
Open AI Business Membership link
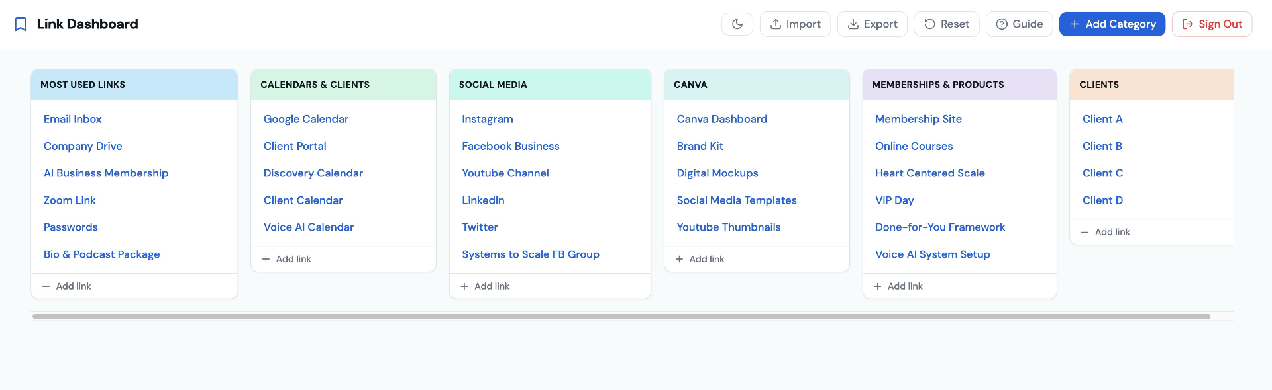tap(106, 173)
